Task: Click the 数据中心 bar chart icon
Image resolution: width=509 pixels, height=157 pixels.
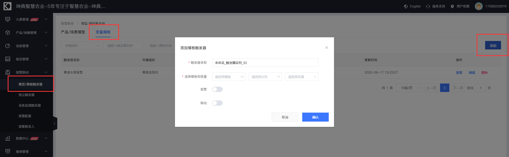Action: 8,138
